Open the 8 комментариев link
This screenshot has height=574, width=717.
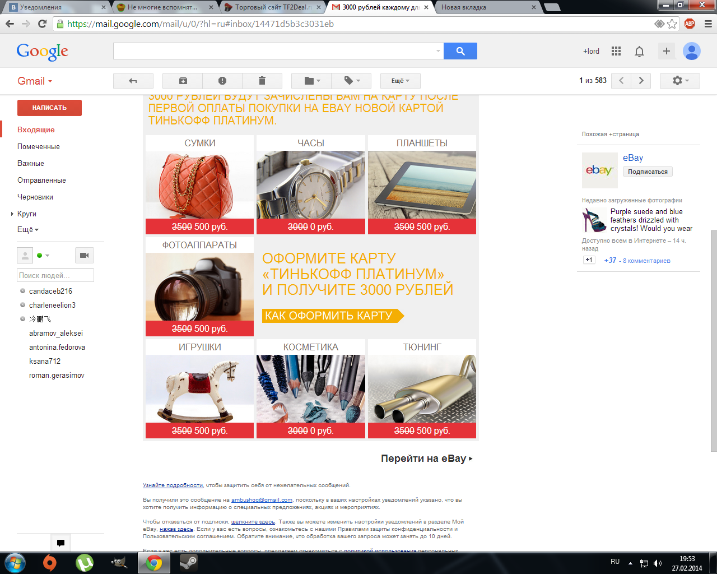(646, 261)
